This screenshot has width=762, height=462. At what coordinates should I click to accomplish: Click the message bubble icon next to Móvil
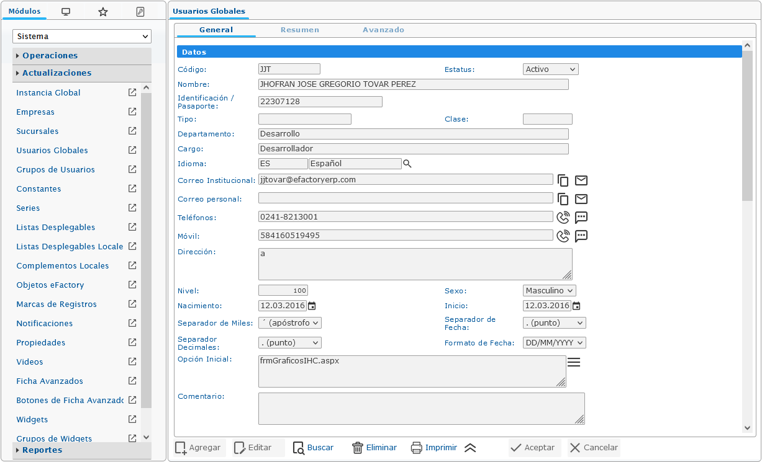point(581,236)
